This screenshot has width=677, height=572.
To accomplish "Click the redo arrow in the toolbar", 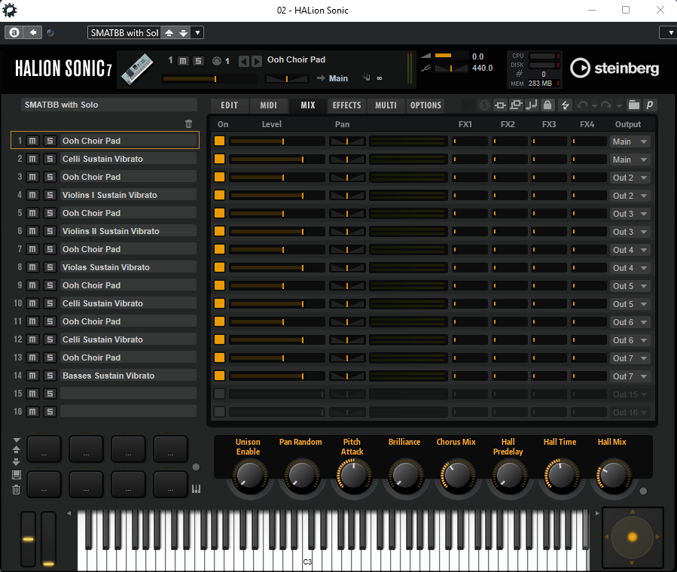I will [x=606, y=105].
